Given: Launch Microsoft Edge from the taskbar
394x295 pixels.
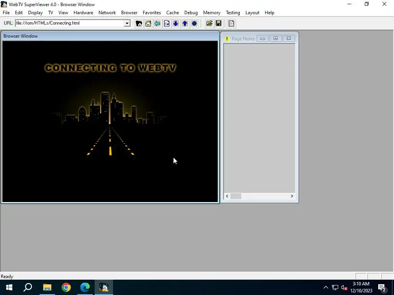Looking at the screenshot, I should tap(85, 287).
